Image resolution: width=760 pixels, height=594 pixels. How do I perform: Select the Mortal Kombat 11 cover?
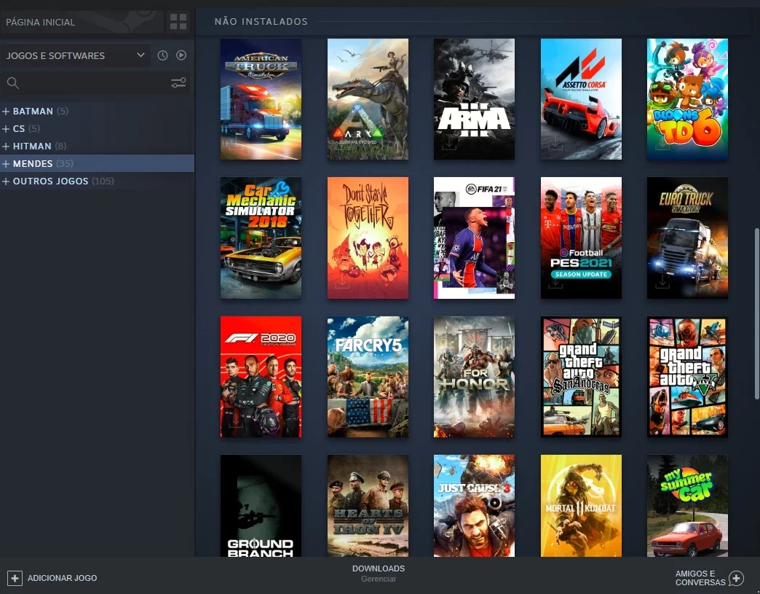pos(581,506)
